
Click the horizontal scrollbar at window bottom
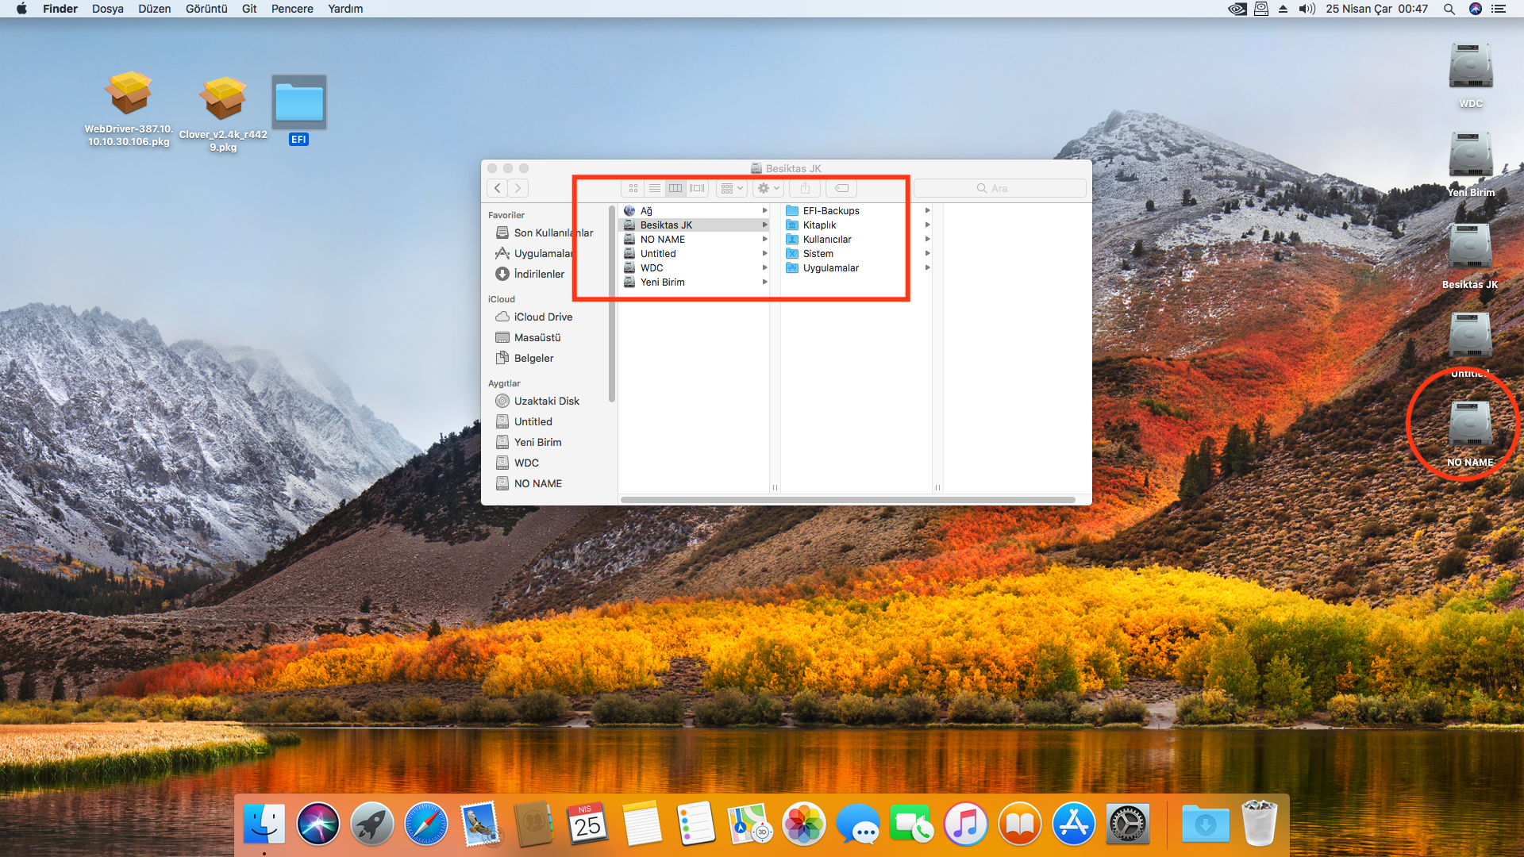[847, 500]
